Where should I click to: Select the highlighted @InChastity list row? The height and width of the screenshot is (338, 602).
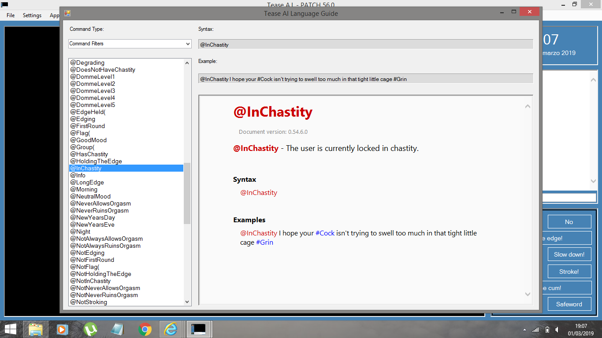pos(126,168)
